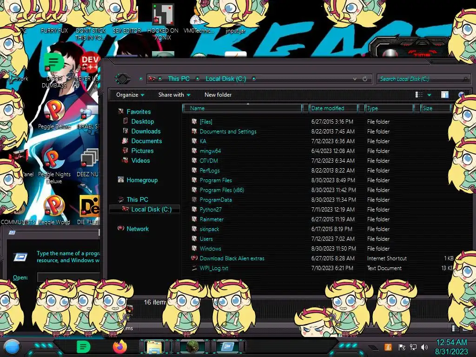Select the Python27 folder icon
This screenshot has width=476, height=357.
(194, 210)
